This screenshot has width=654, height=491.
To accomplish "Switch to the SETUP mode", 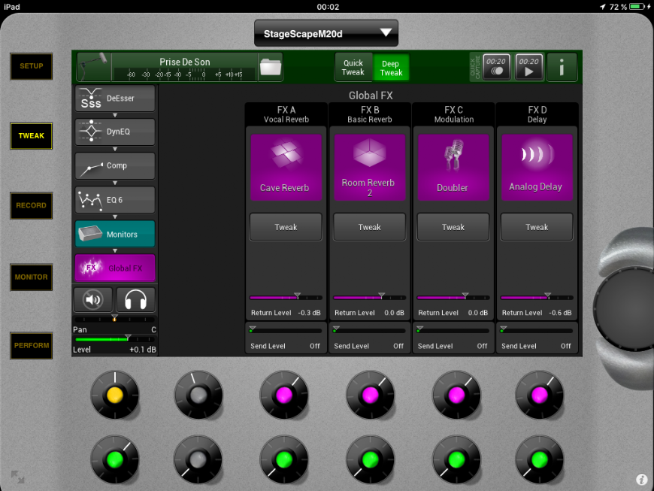I will (x=31, y=66).
